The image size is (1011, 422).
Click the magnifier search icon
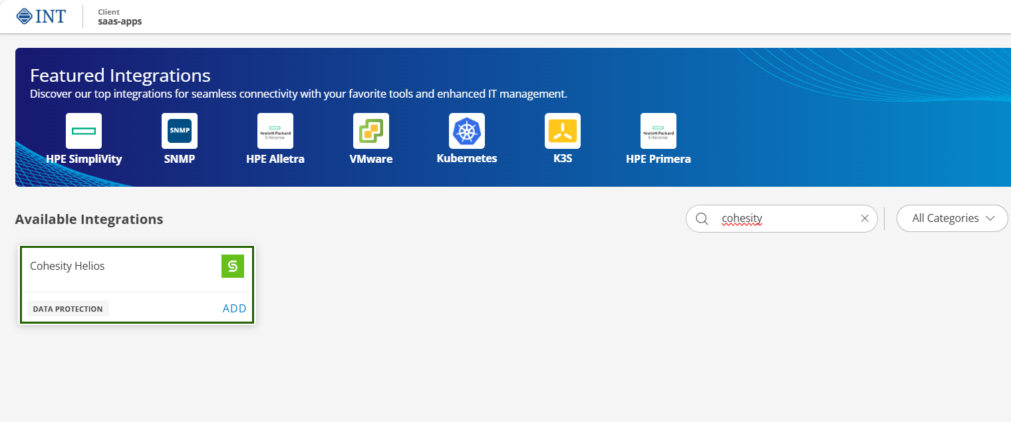[702, 219]
